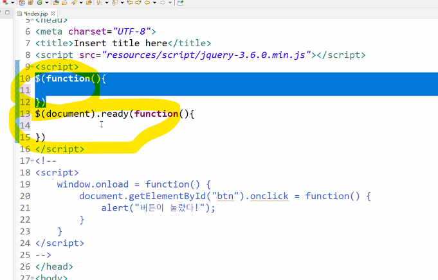Open the Search dropdown arrow
The height and width of the screenshot is (280, 438).
pyautogui.click(x=81, y=3)
